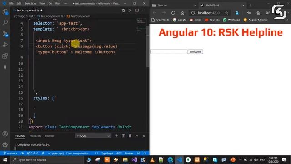
Task: Open the View menu in VS Code
Action: point(42,3)
